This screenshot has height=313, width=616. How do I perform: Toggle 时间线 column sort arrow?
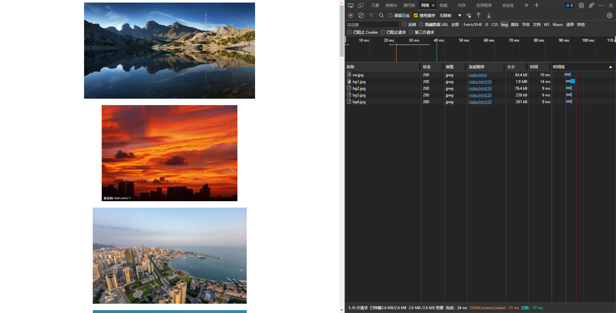coord(611,67)
